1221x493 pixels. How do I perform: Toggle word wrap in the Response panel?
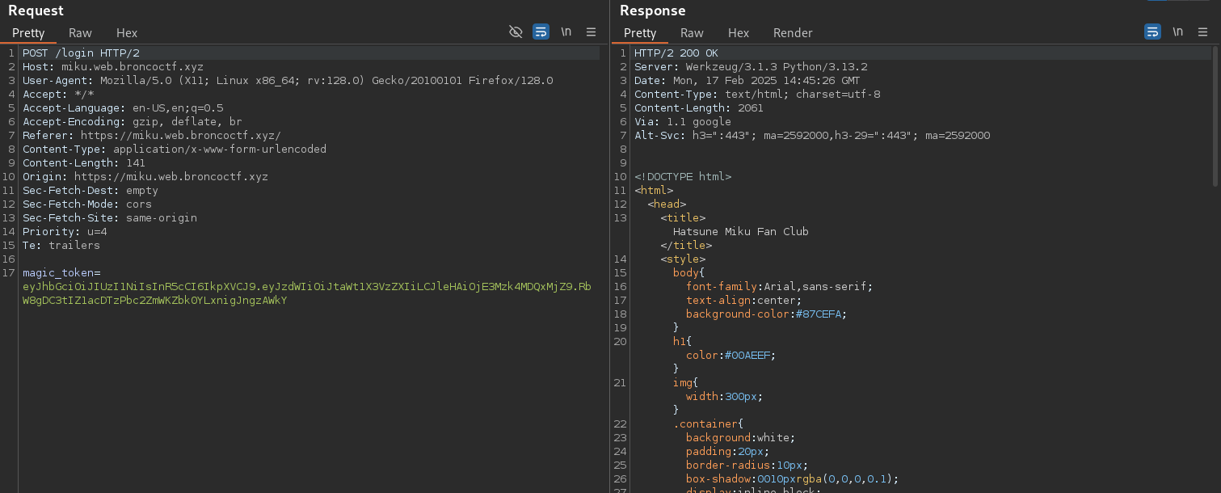1152,32
